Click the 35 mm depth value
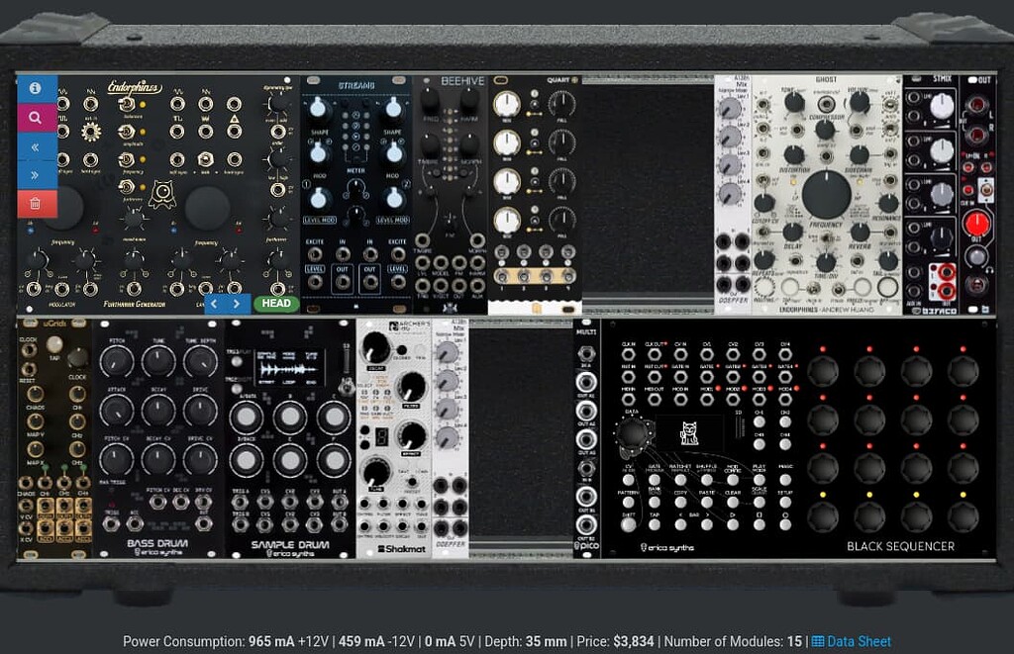This screenshot has height=654, width=1014. click(546, 642)
